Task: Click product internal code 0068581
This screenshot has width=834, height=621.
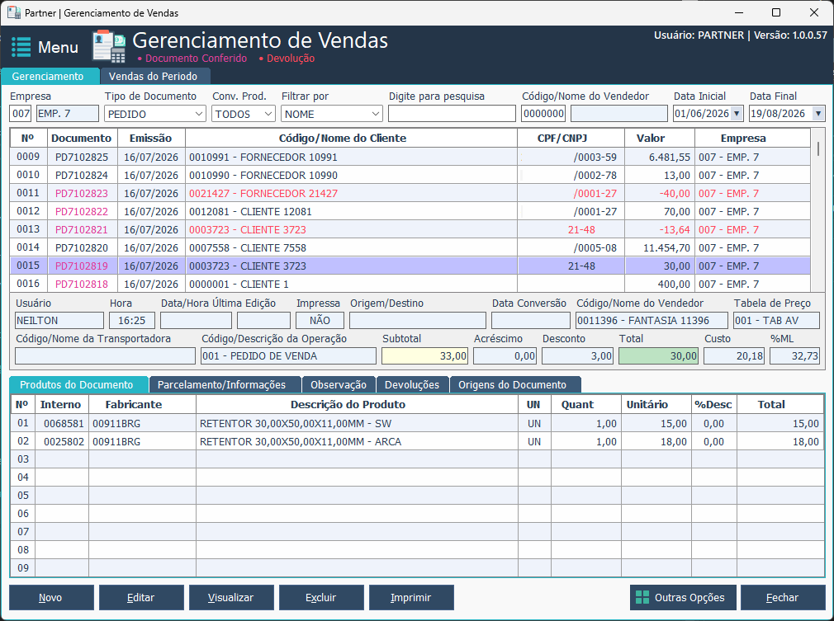Action: coord(62,423)
